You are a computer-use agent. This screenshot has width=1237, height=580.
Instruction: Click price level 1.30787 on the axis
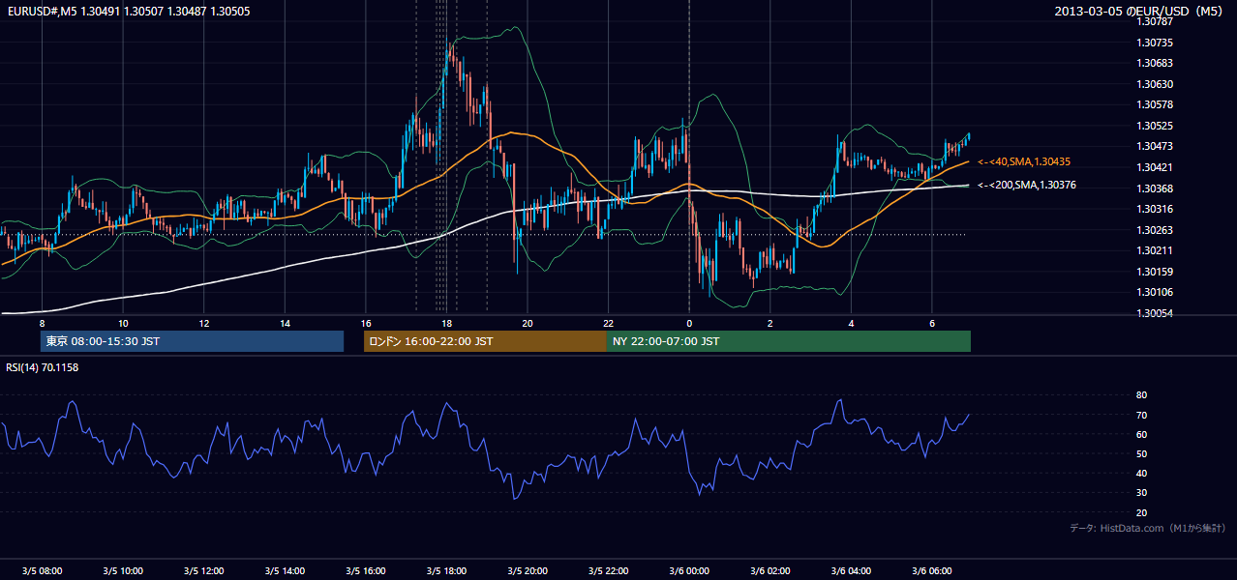pos(1157,21)
